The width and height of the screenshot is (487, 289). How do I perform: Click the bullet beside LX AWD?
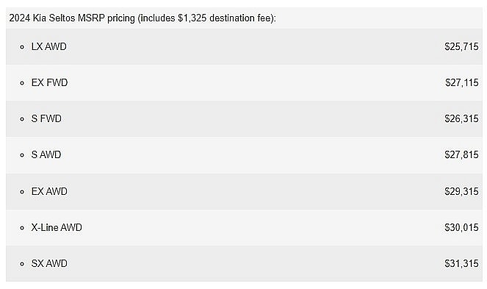click(x=22, y=47)
